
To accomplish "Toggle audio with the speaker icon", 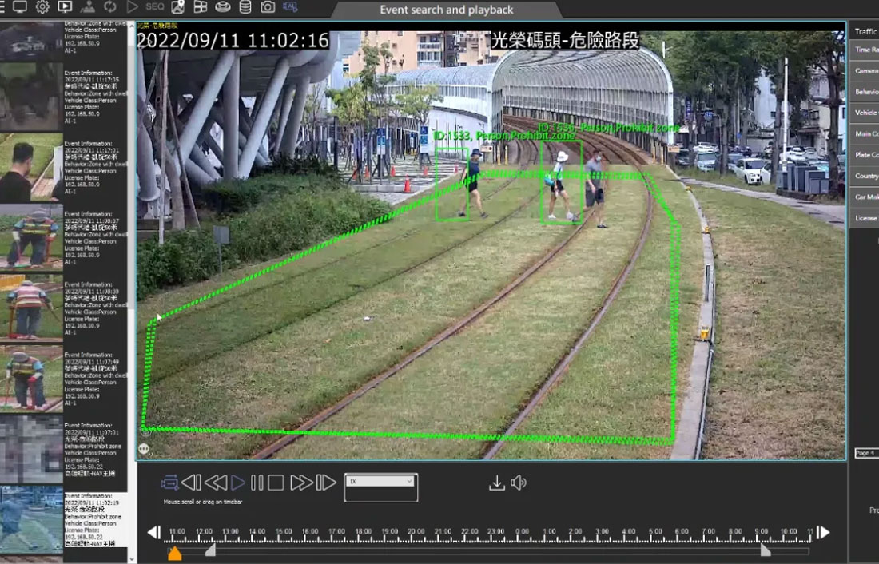I will [519, 483].
